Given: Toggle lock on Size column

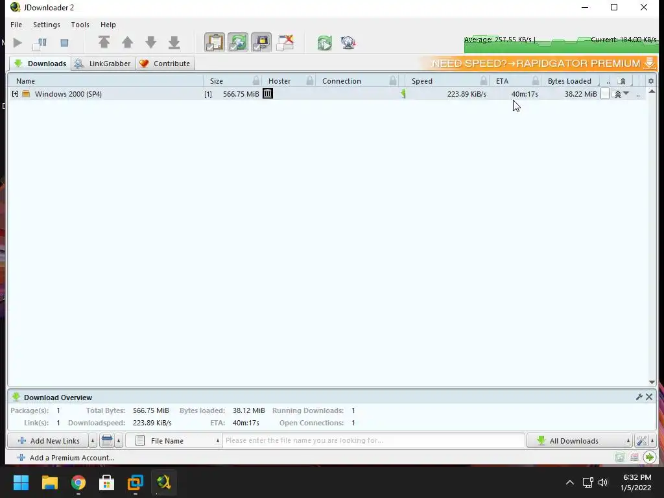Looking at the screenshot, I should point(255,80).
